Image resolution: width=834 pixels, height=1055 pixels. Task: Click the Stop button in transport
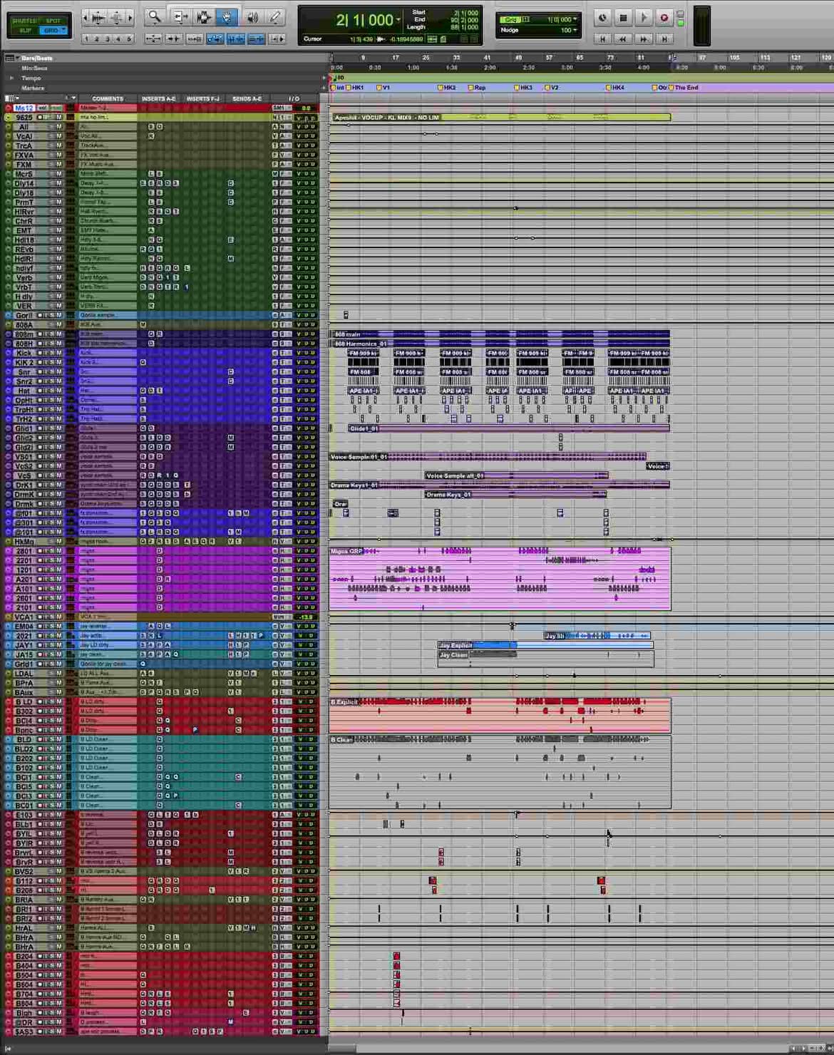(622, 18)
